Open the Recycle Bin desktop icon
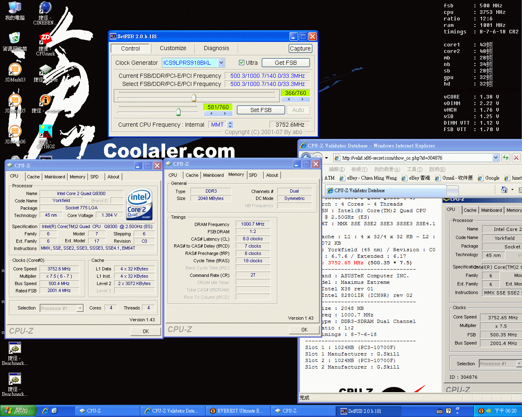This screenshot has height=417, width=522. tap(15, 39)
